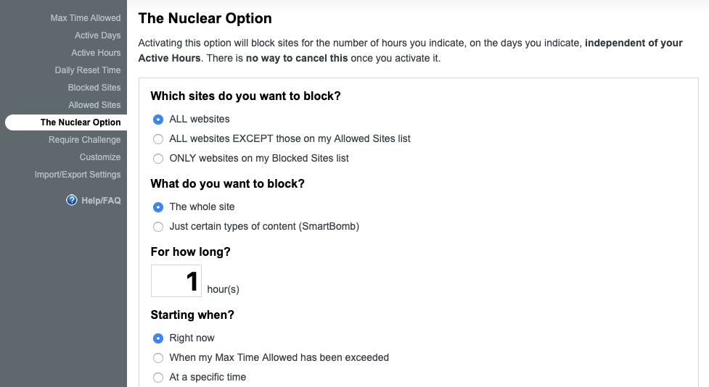Open Import/Export Settings page
The width and height of the screenshot is (709, 387).
[78, 175]
